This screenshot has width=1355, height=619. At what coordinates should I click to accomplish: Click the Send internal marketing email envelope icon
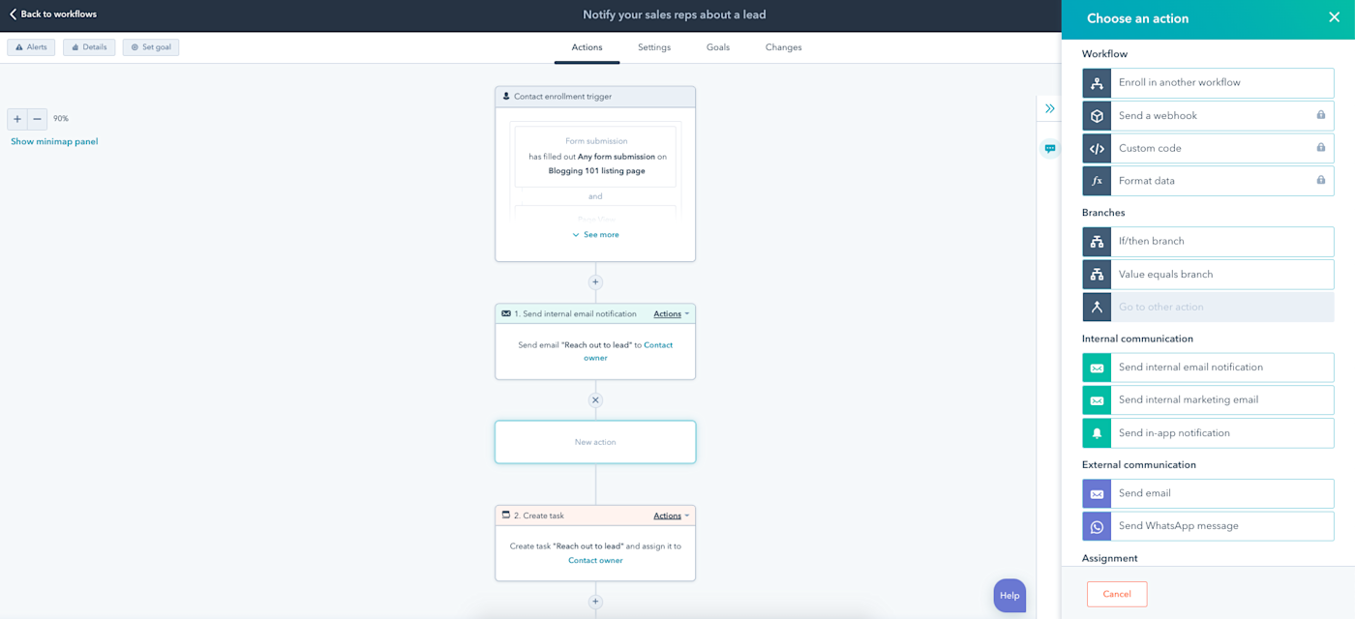point(1097,400)
